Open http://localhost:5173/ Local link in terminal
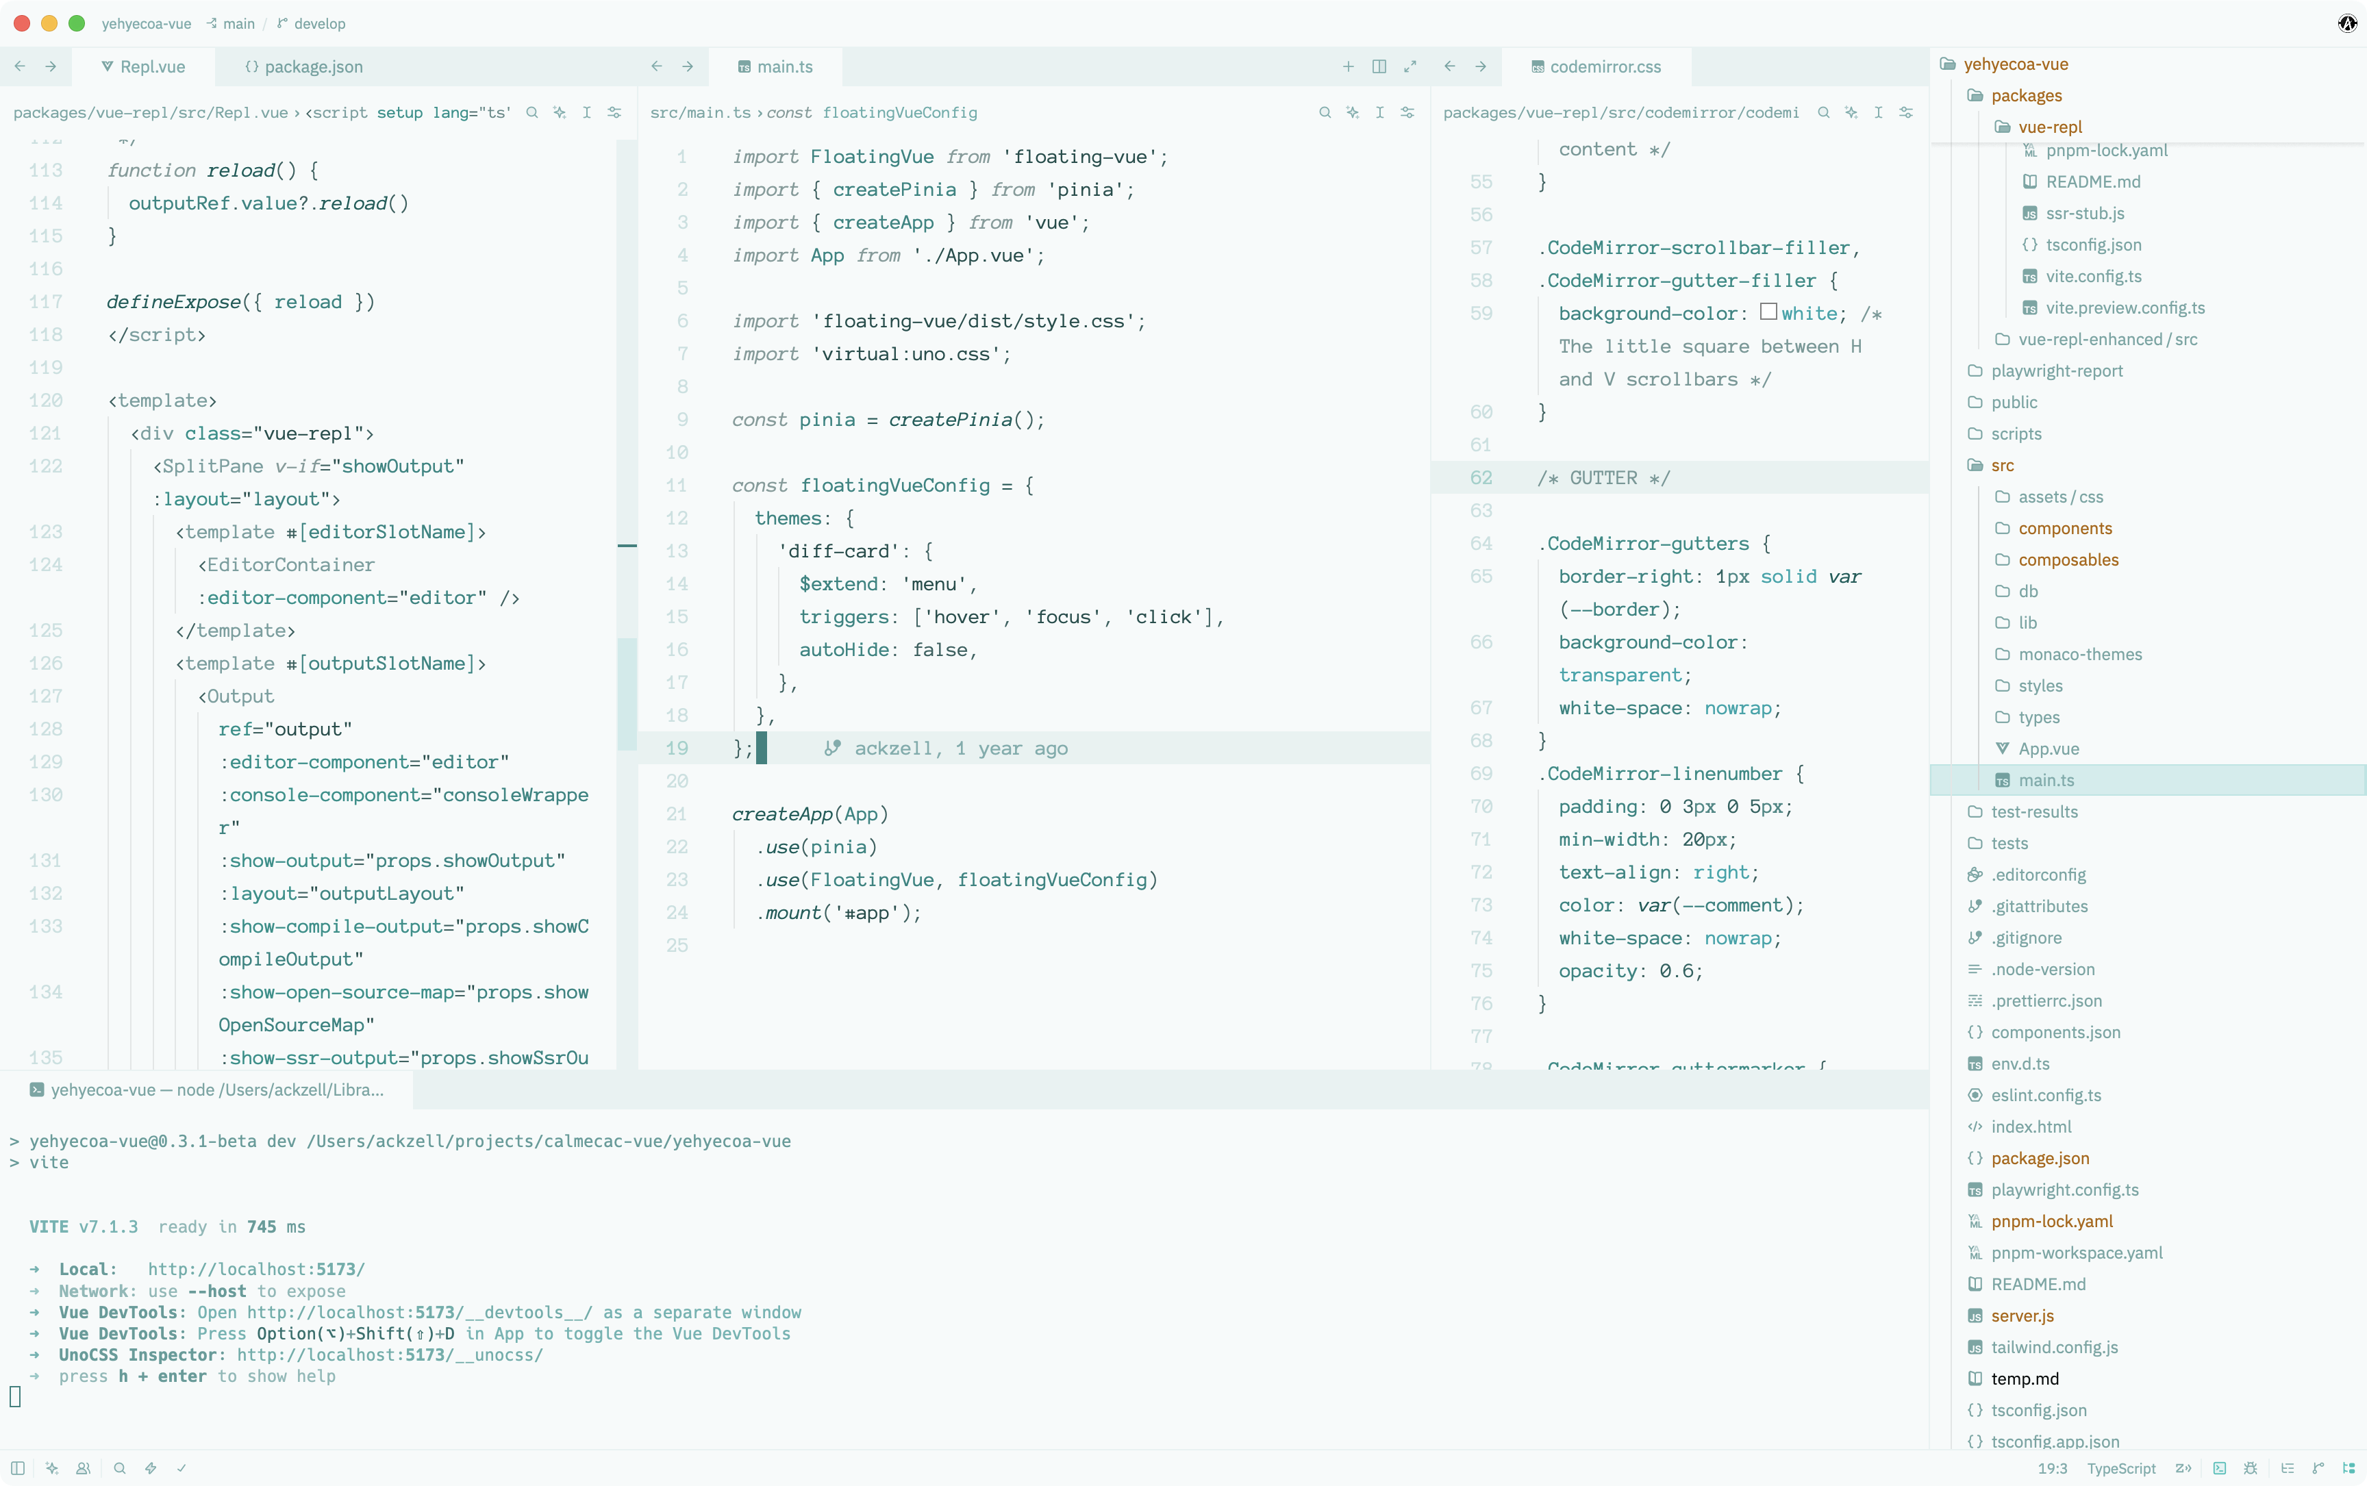This screenshot has width=2367, height=1486. [x=257, y=1269]
